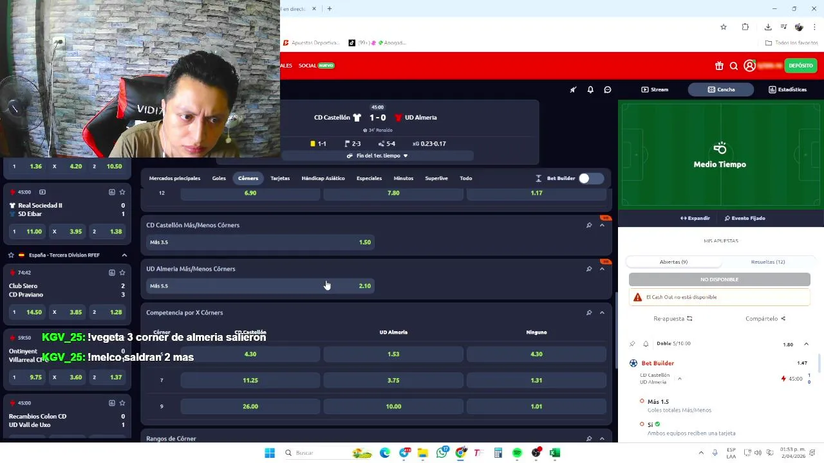Viewport: 824px width, 463px height.
Task: Select Ninguno odds 1.31 for corner 7
Action: coord(536,381)
